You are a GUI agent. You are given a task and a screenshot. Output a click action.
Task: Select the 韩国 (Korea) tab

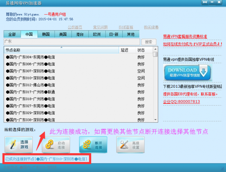(x=46, y=34)
